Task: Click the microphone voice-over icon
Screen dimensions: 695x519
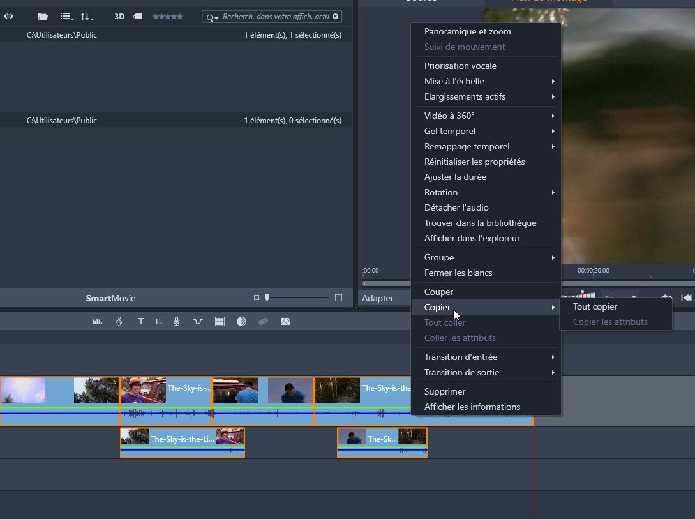Action: coord(177,322)
